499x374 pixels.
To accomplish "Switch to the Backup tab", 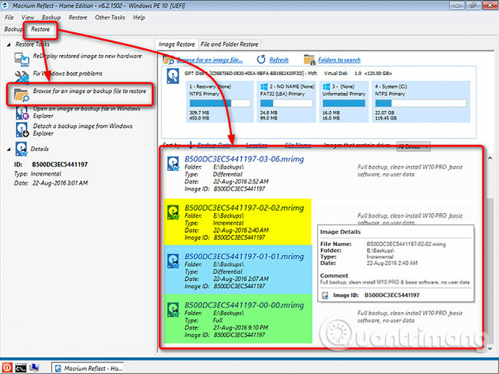I will 13,29.
